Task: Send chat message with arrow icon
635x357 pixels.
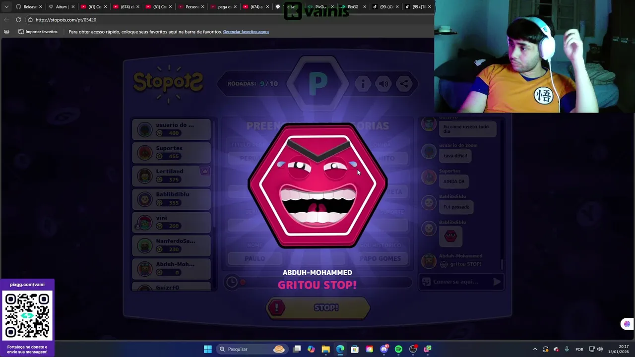Action: 497,282
